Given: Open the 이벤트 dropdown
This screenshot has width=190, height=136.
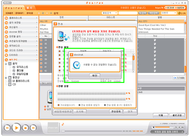Looking at the screenshot, I should (169, 13).
